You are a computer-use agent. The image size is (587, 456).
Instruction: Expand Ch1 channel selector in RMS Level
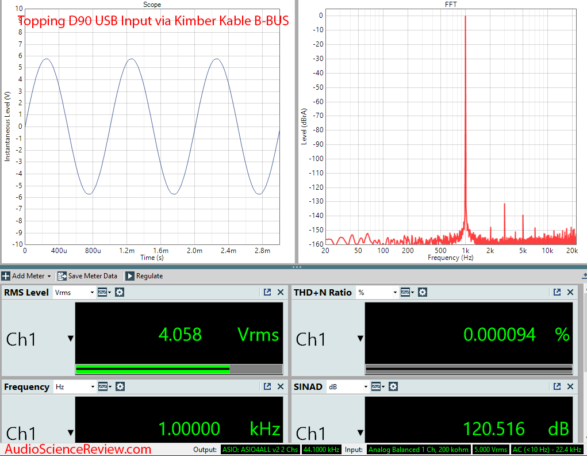point(70,339)
